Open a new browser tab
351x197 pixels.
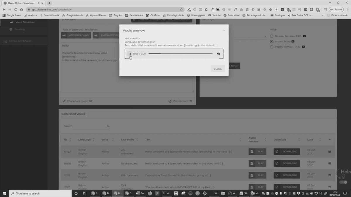49,3
